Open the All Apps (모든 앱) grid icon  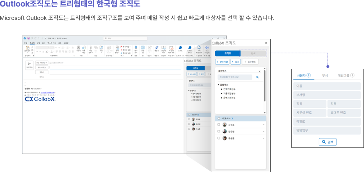143,47
